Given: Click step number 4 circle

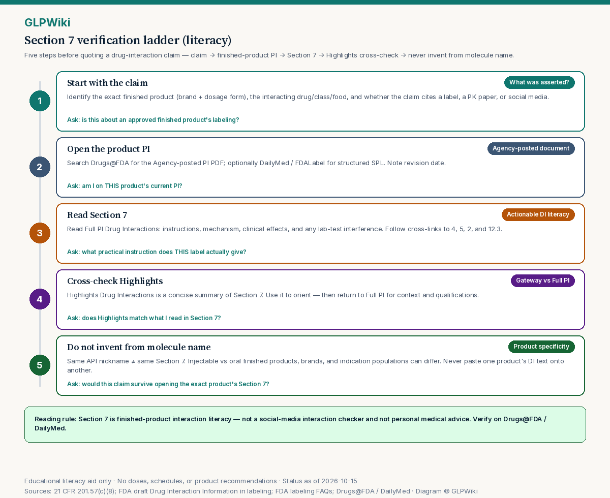Looking at the screenshot, I should [x=40, y=299].
